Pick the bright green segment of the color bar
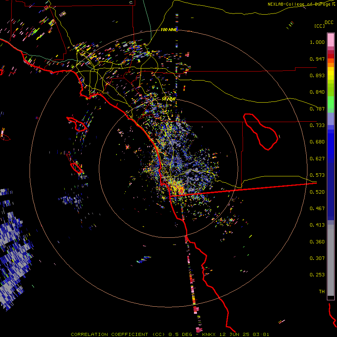 (x=331, y=102)
